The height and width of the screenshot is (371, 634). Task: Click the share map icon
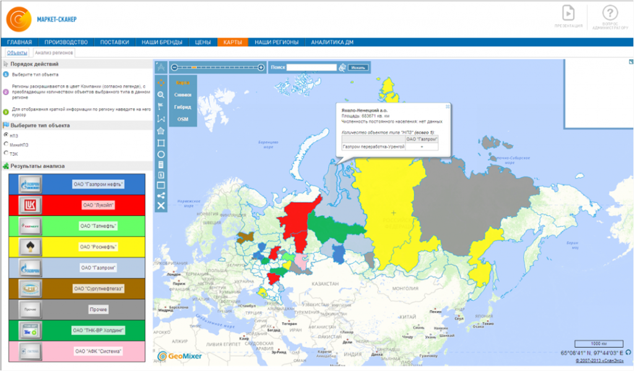pyautogui.click(x=161, y=195)
